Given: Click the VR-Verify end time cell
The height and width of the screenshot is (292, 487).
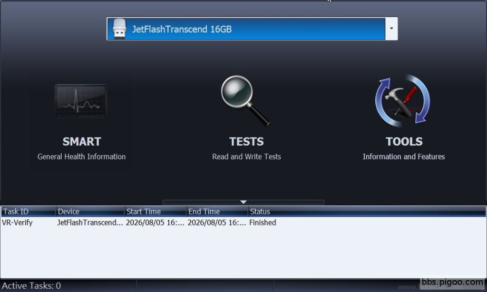Looking at the screenshot, I should coord(217,223).
